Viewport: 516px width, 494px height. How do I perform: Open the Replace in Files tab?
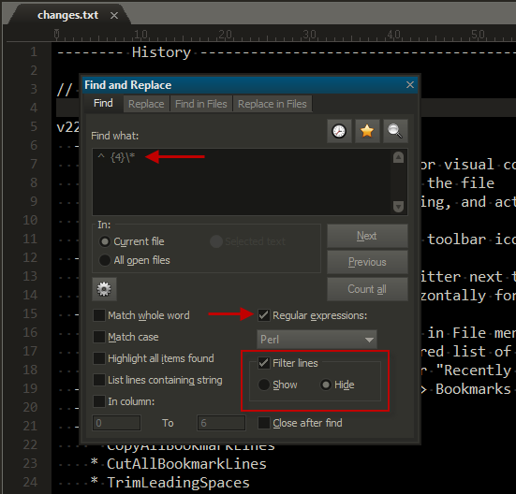[273, 104]
